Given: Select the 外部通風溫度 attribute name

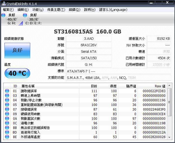Looking at the screenshot, I should click(x=30, y=137).
